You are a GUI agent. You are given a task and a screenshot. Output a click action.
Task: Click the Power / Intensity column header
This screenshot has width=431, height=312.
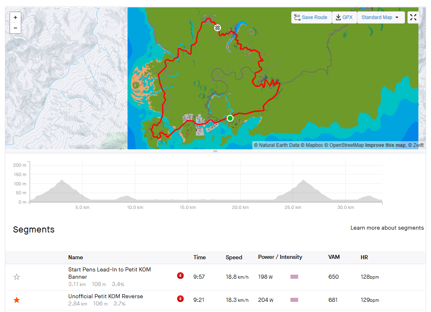coord(280,257)
